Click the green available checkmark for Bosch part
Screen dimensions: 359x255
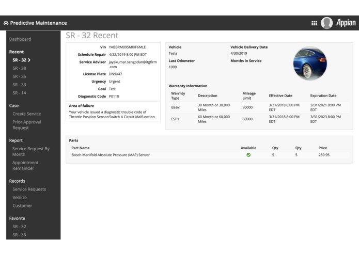coord(248,155)
